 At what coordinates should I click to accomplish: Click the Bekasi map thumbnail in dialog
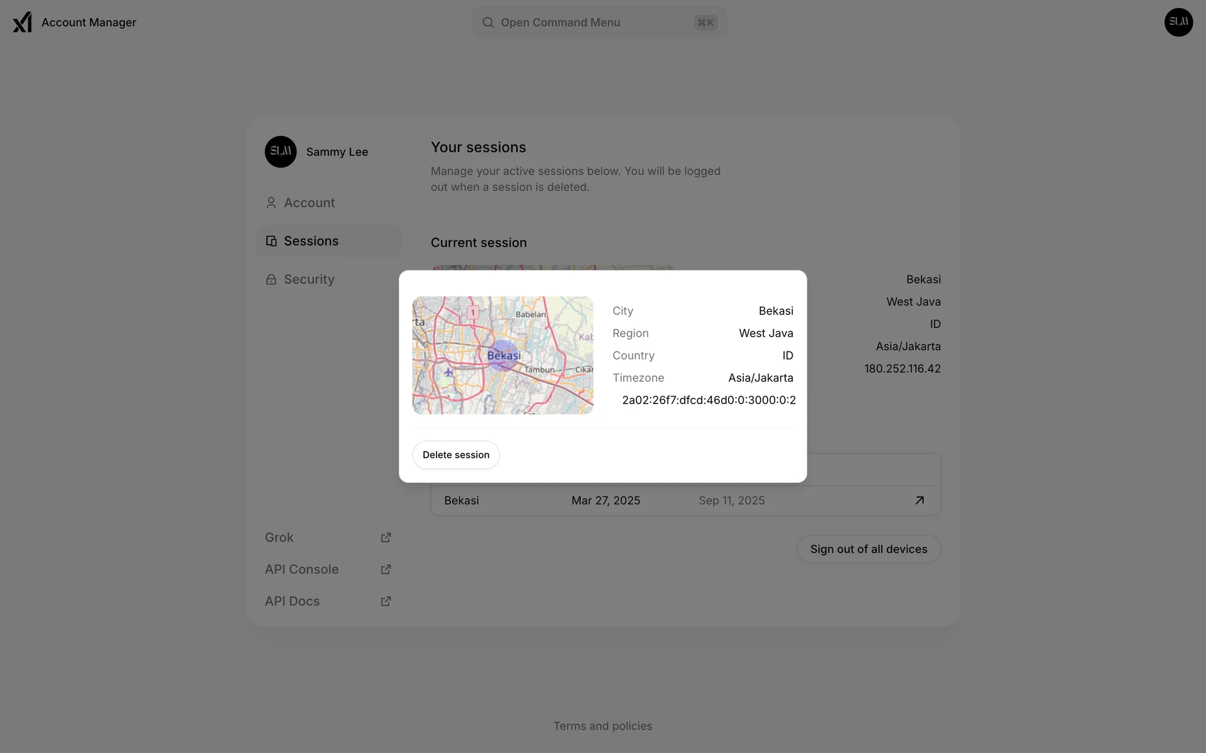point(503,355)
